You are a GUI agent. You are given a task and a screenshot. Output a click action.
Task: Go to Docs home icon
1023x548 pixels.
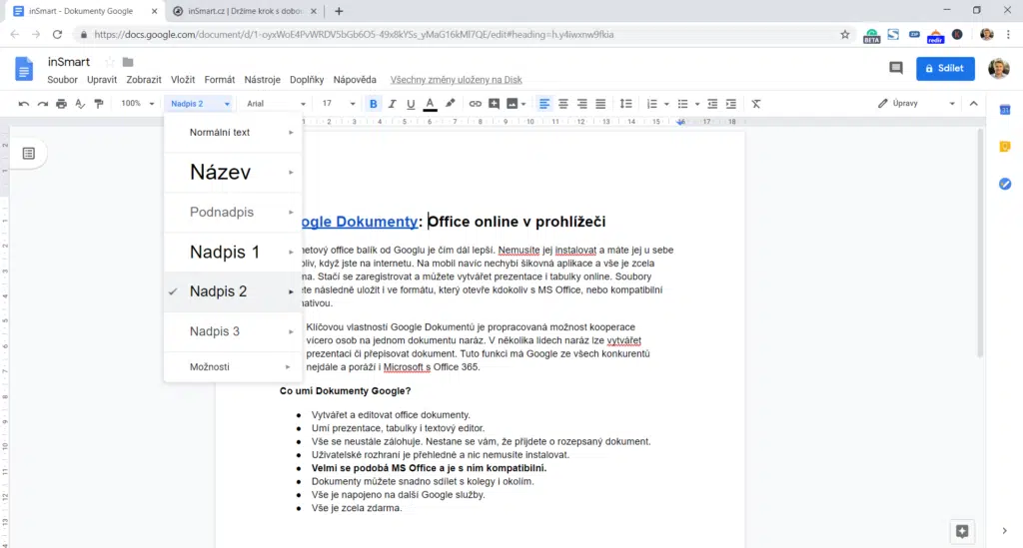pyautogui.click(x=24, y=69)
